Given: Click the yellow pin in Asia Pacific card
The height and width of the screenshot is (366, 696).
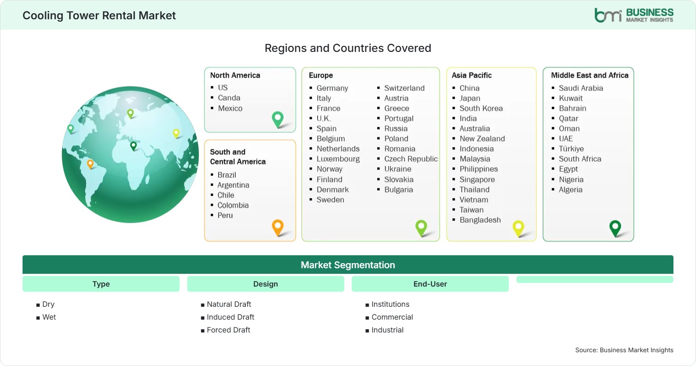Looking at the screenshot, I should pos(518,228).
